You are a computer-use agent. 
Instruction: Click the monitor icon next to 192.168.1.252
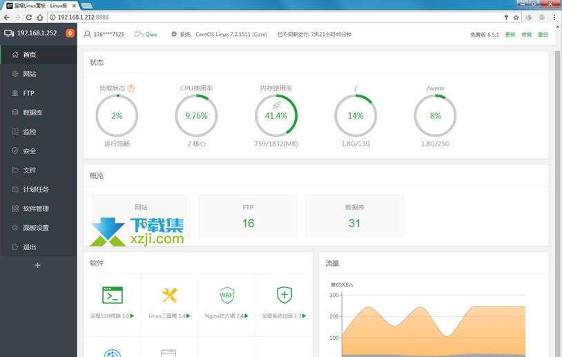tap(9, 33)
